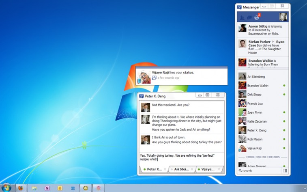This screenshot has width=307, height=192.
Task: Click Vijaye Raji like notification popup
Action: pyautogui.click(x=182, y=75)
